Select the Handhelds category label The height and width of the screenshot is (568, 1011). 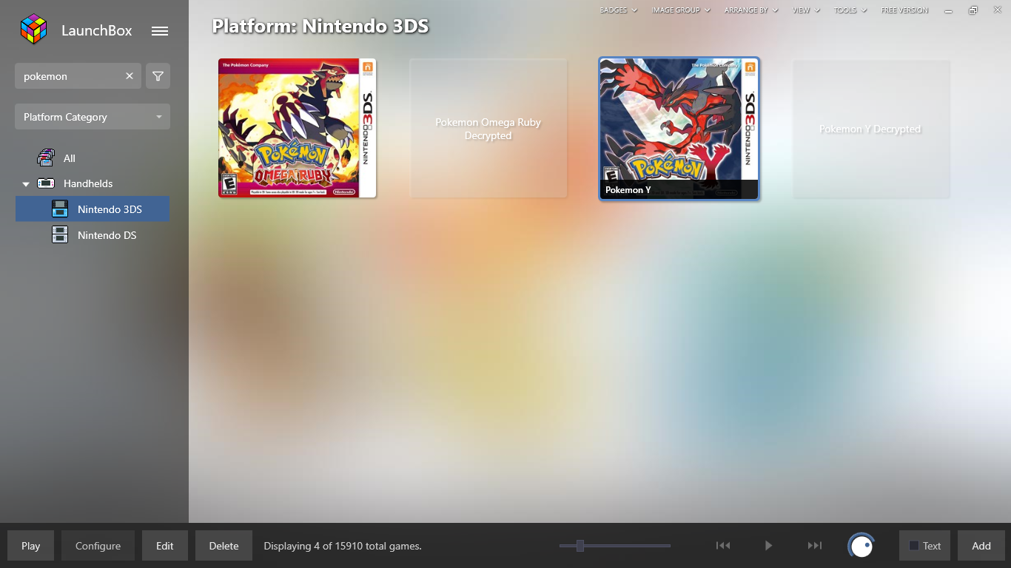tap(88, 183)
